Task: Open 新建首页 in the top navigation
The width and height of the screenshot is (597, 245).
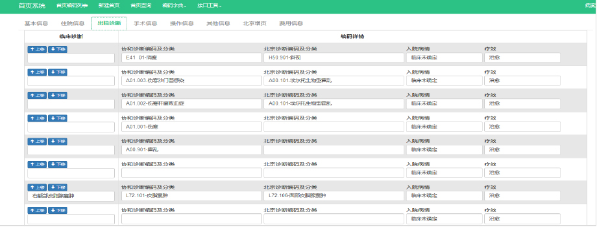Action: [109, 6]
